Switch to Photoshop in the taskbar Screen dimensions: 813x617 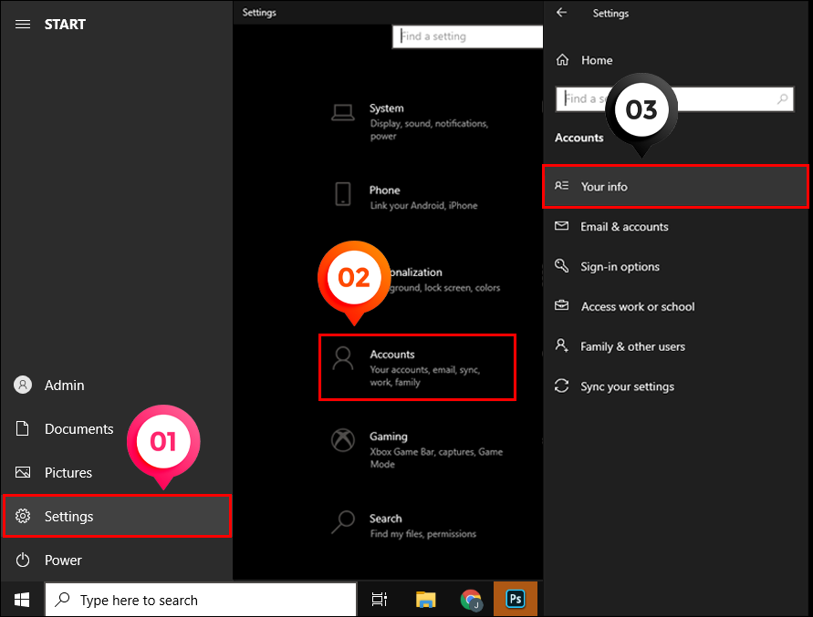(516, 599)
